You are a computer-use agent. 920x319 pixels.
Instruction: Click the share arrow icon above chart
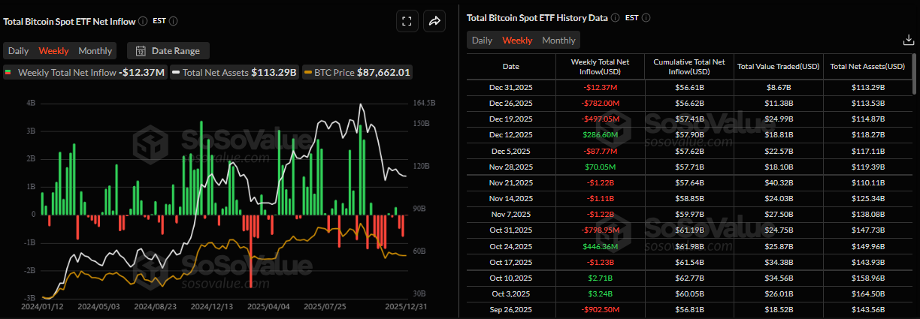tap(434, 22)
